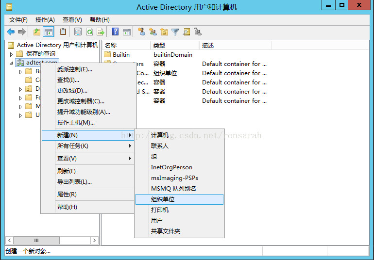Choose 属性(R) from context menu
374x260 pixels.
tap(88, 195)
